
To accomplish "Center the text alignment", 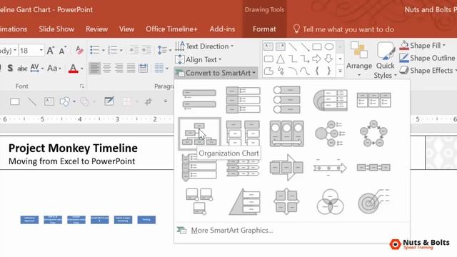I will click(106, 69).
